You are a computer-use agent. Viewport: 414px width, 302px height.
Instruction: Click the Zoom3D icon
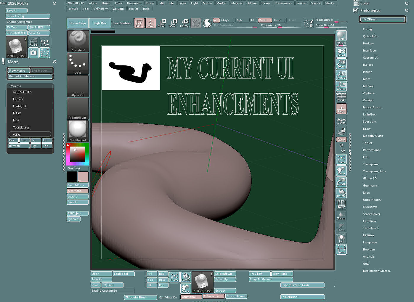tap(341, 181)
